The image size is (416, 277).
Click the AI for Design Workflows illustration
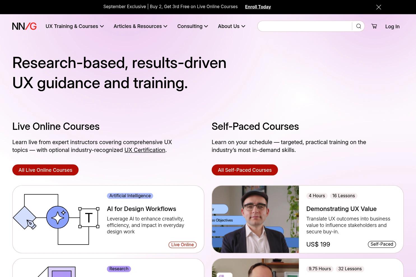click(56, 219)
